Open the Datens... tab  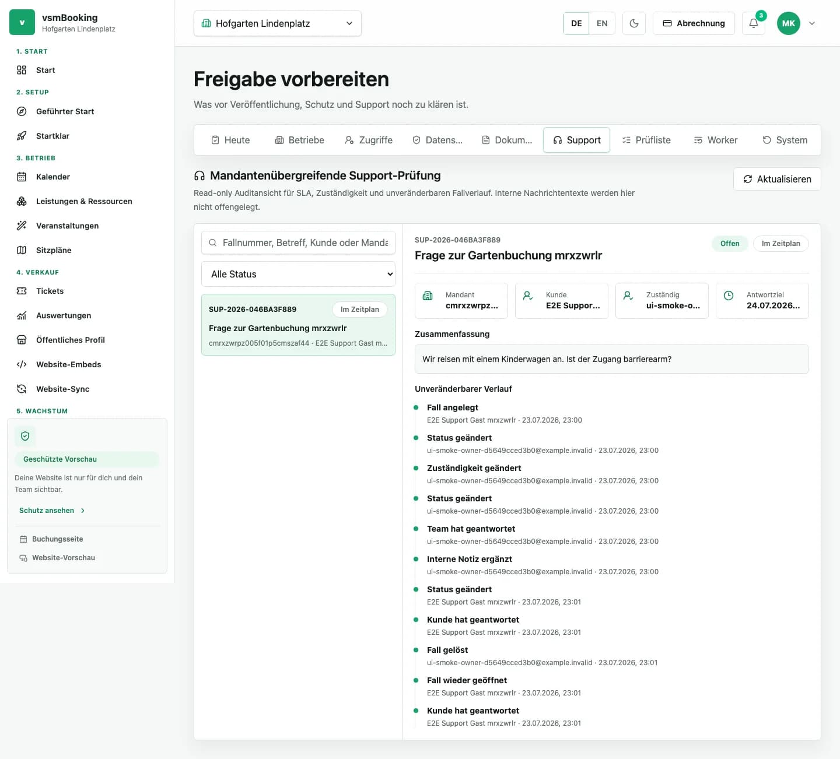(437, 140)
